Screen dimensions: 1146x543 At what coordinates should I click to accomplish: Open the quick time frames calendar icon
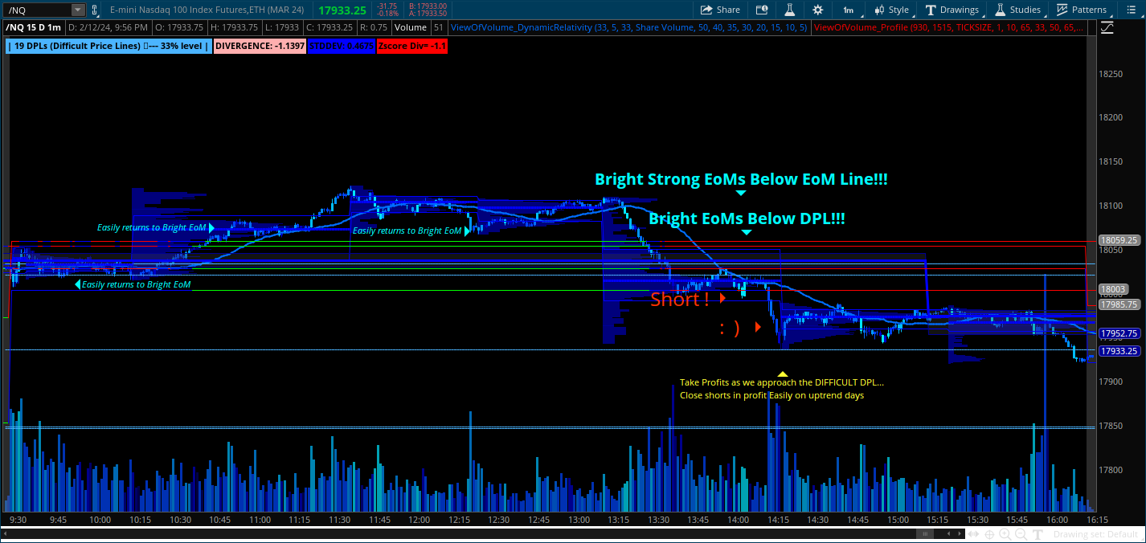pyautogui.click(x=761, y=10)
